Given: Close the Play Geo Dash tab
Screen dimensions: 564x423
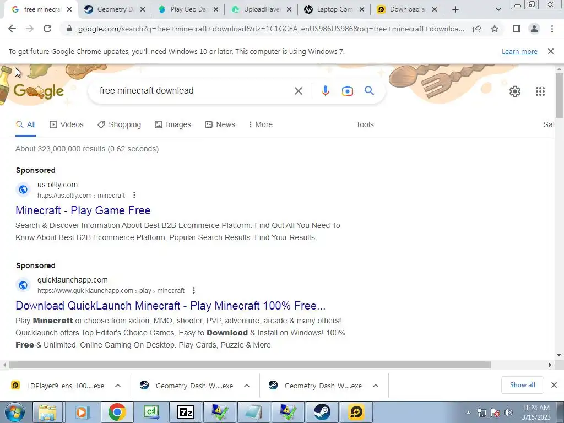Looking at the screenshot, I should 215,10.
